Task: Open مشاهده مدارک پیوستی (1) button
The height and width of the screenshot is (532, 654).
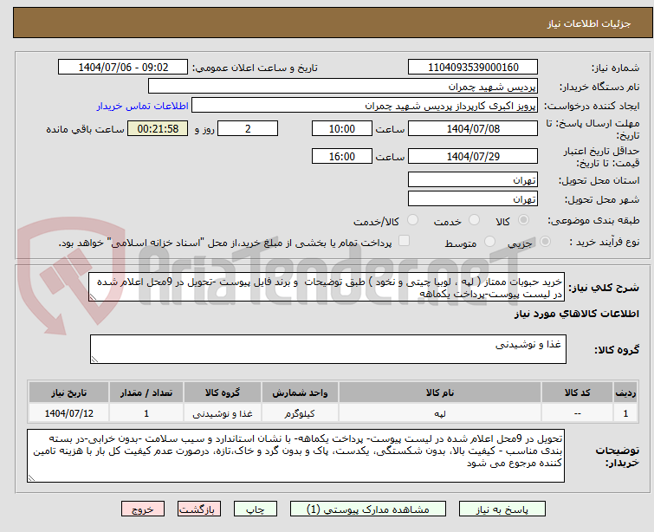Action: point(368,509)
